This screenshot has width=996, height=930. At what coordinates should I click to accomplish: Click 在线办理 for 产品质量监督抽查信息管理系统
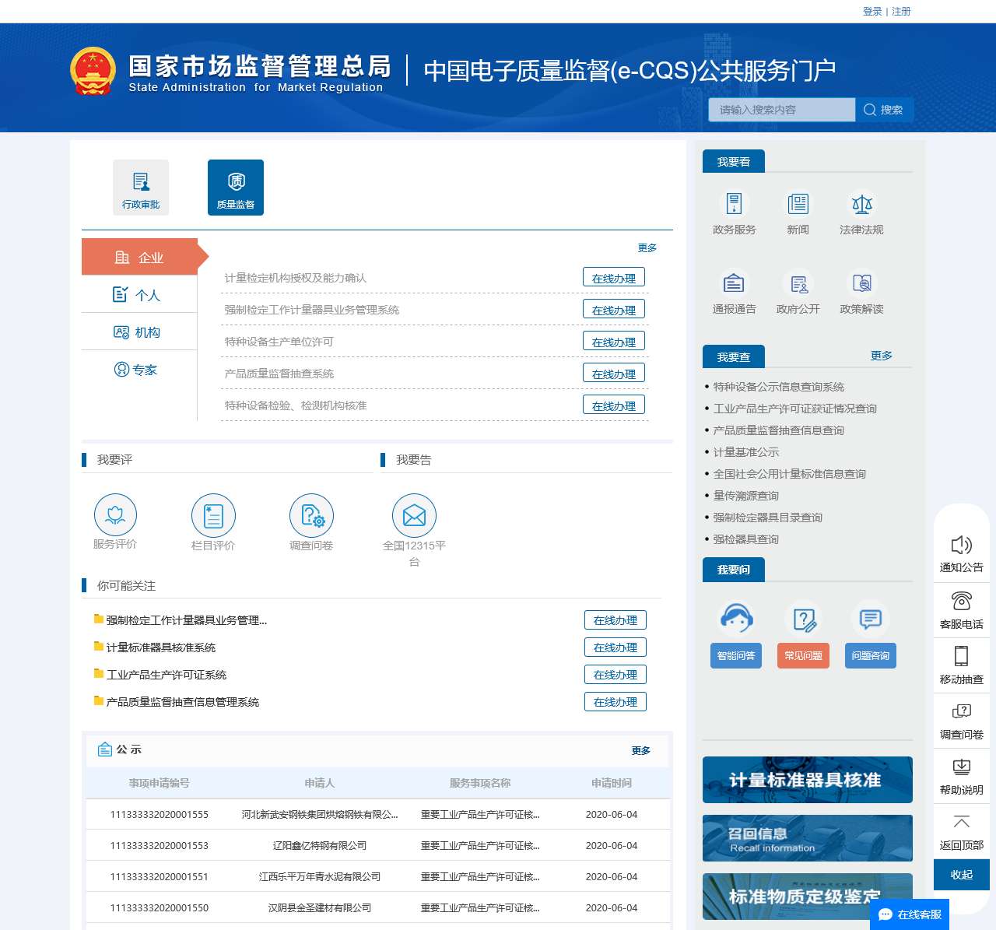pos(615,702)
